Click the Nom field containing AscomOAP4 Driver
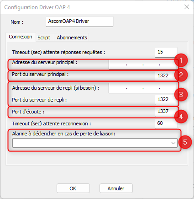Image resolution: width=194 pixels, height=199 pixels. click(x=79, y=22)
